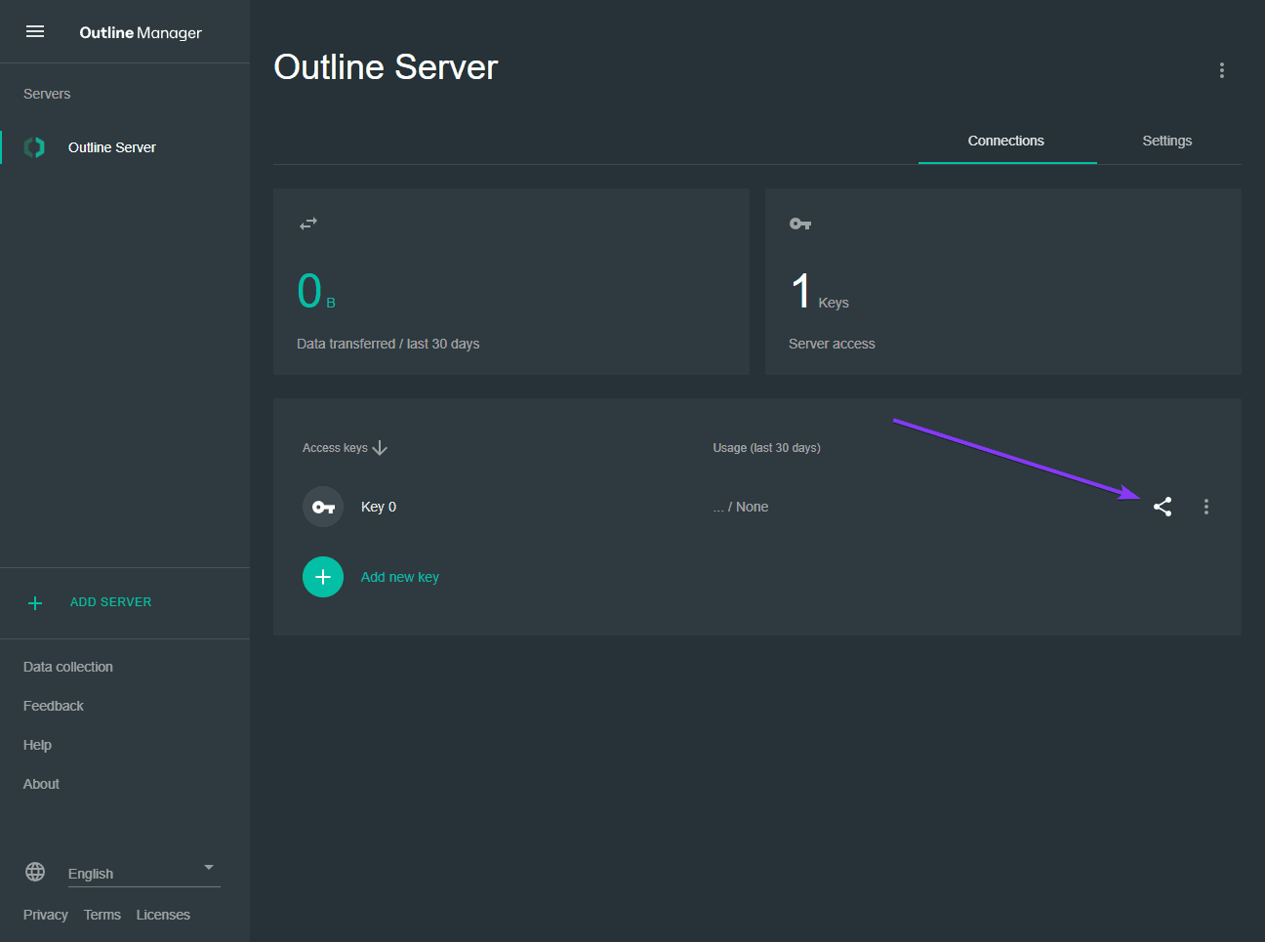The width and height of the screenshot is (1265, 942).
Task: Click the Outline Server logo icon
Action: coord(35,147)
